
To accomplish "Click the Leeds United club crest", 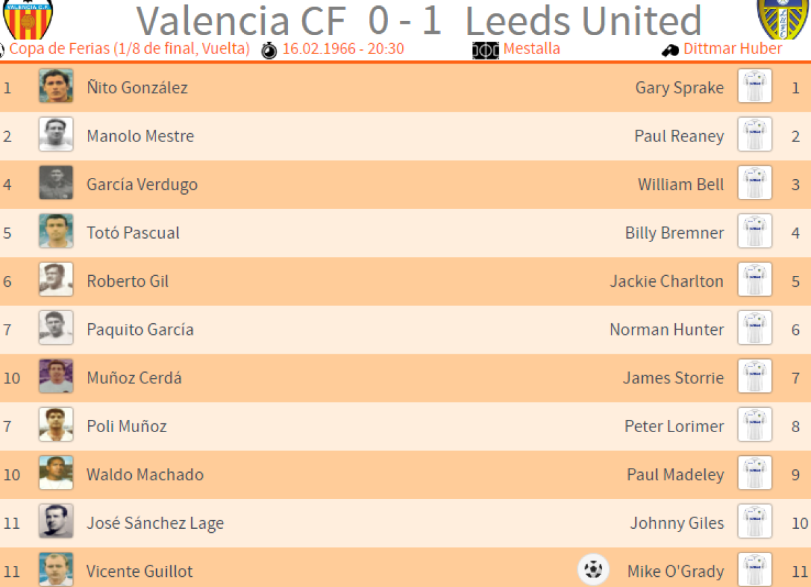I will 783,19.
